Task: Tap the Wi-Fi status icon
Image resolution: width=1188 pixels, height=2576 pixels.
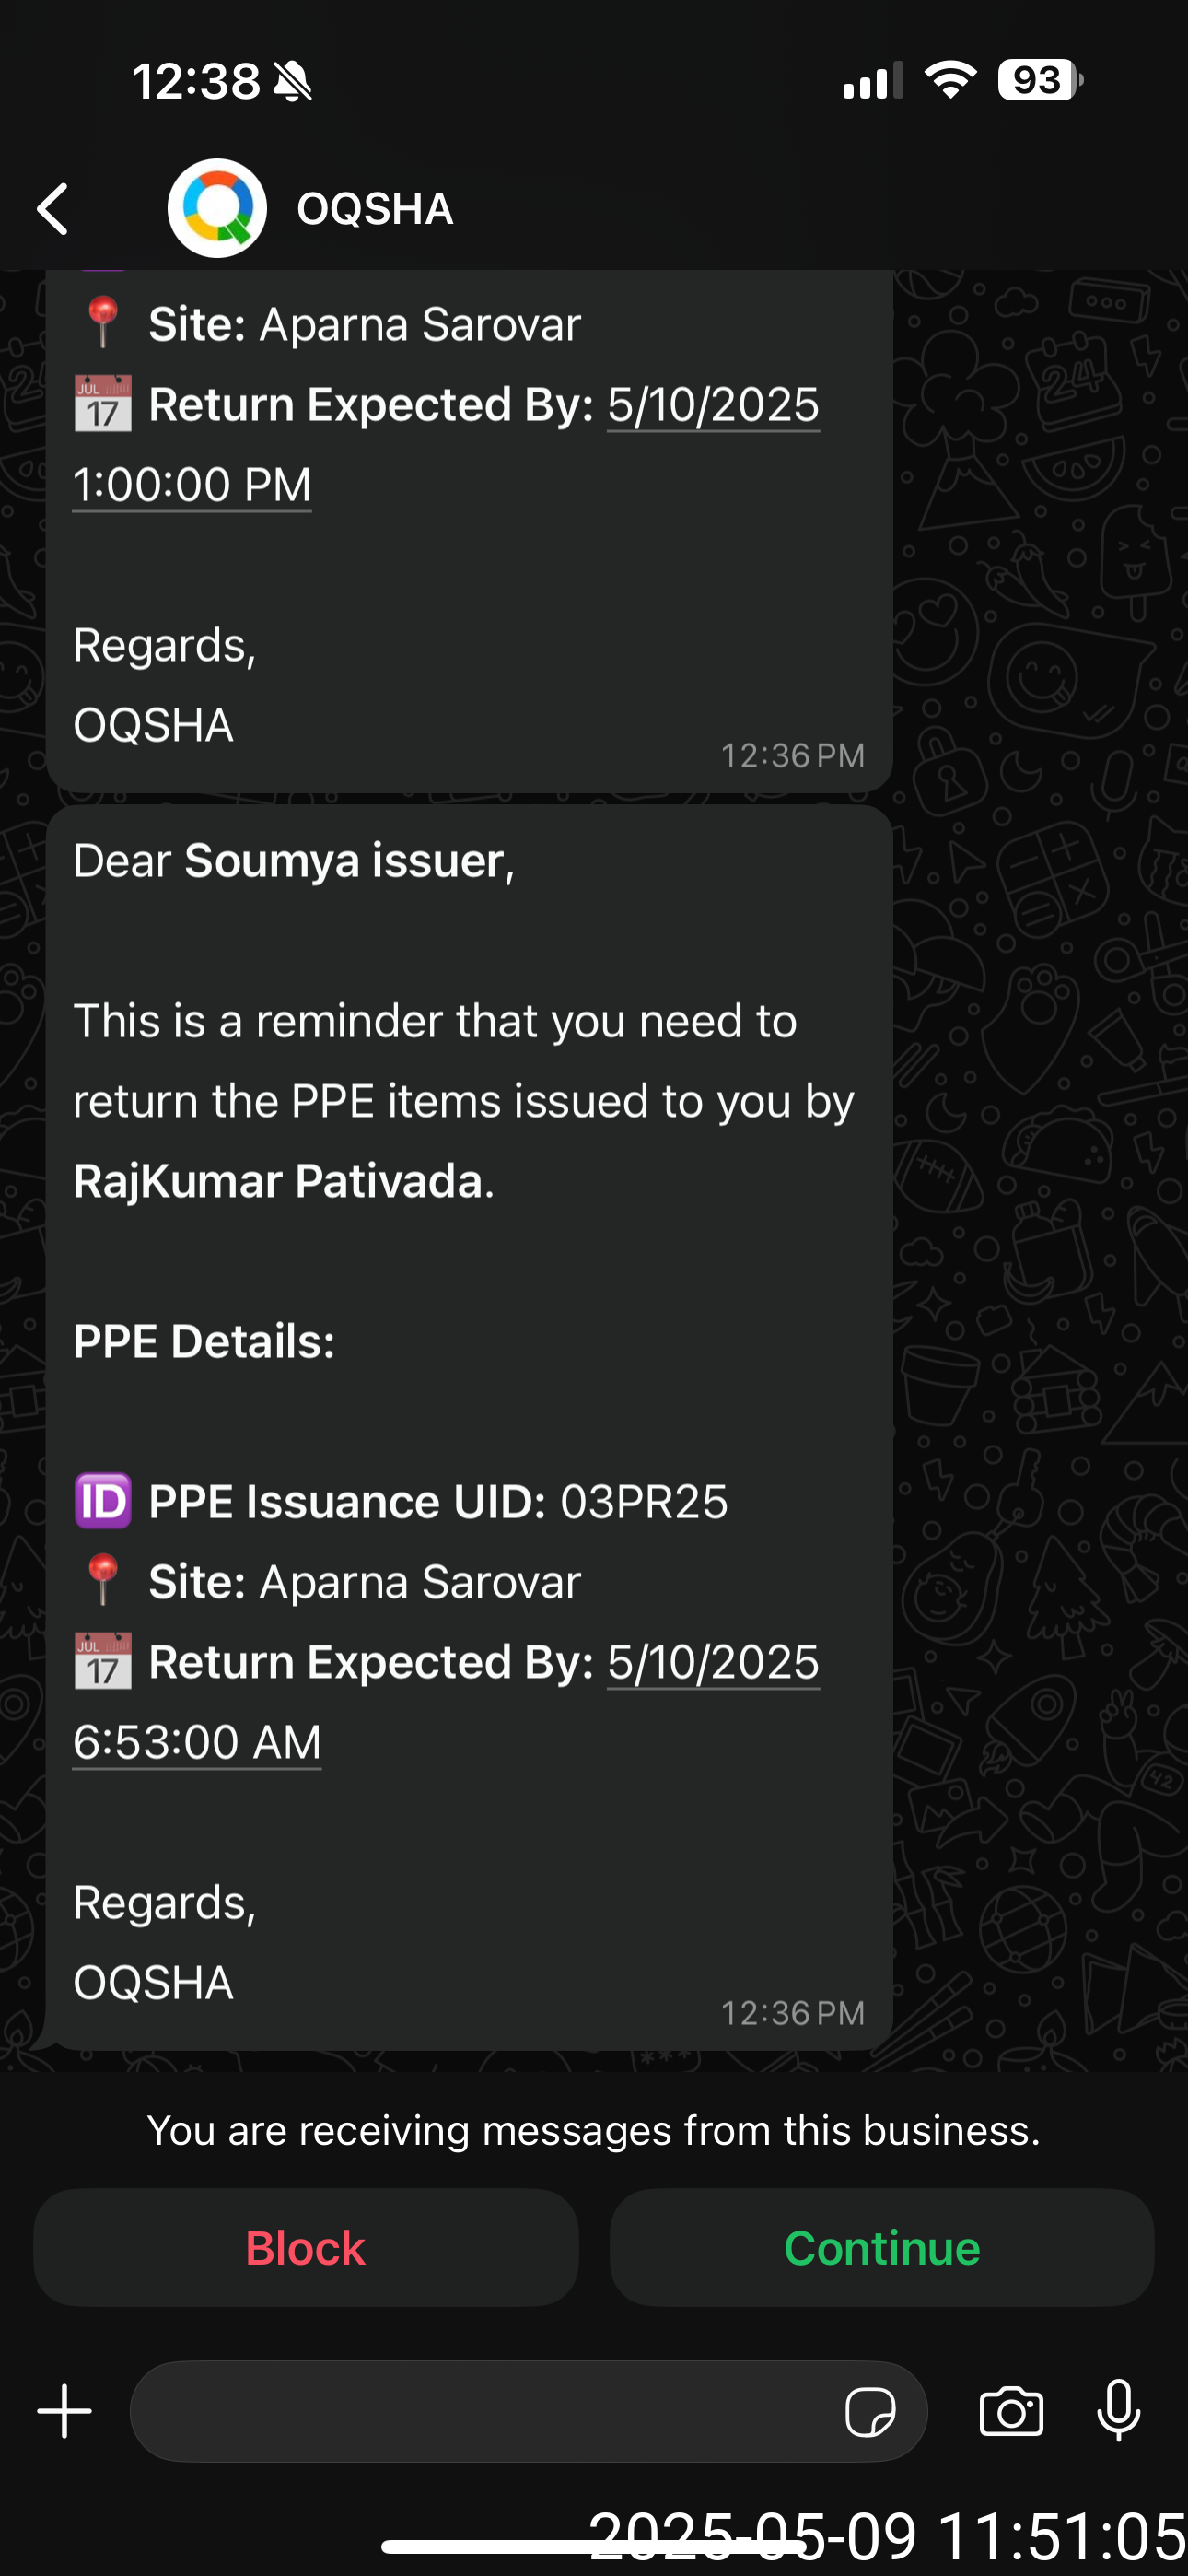Action: point(950,80)
